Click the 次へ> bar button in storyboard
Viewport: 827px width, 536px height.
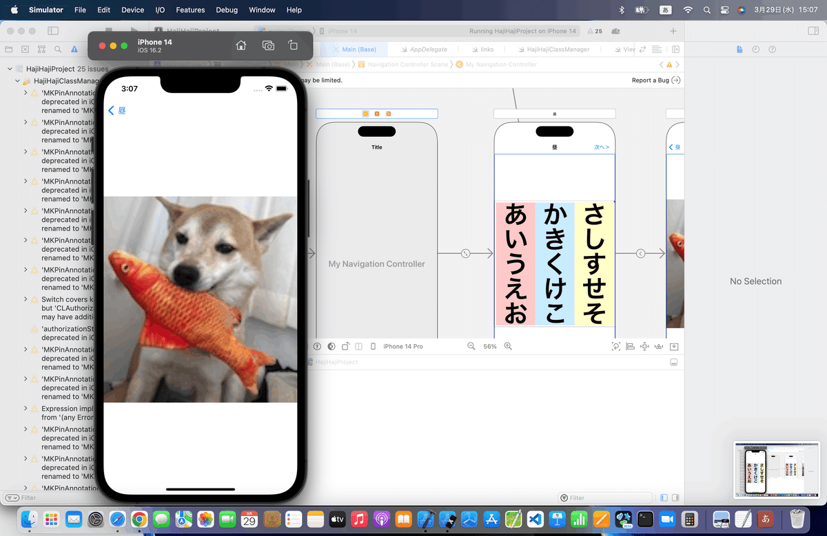602,147
